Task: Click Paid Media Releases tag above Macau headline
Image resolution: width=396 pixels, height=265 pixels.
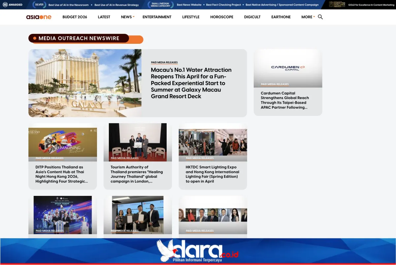Action: pos(164,62)
